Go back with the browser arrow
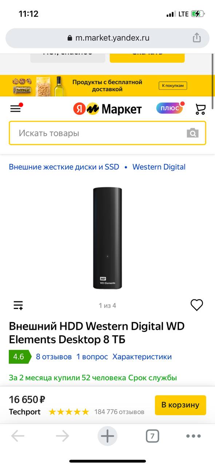The height and width of the screenshot is (467, 215). click(17, 436)
